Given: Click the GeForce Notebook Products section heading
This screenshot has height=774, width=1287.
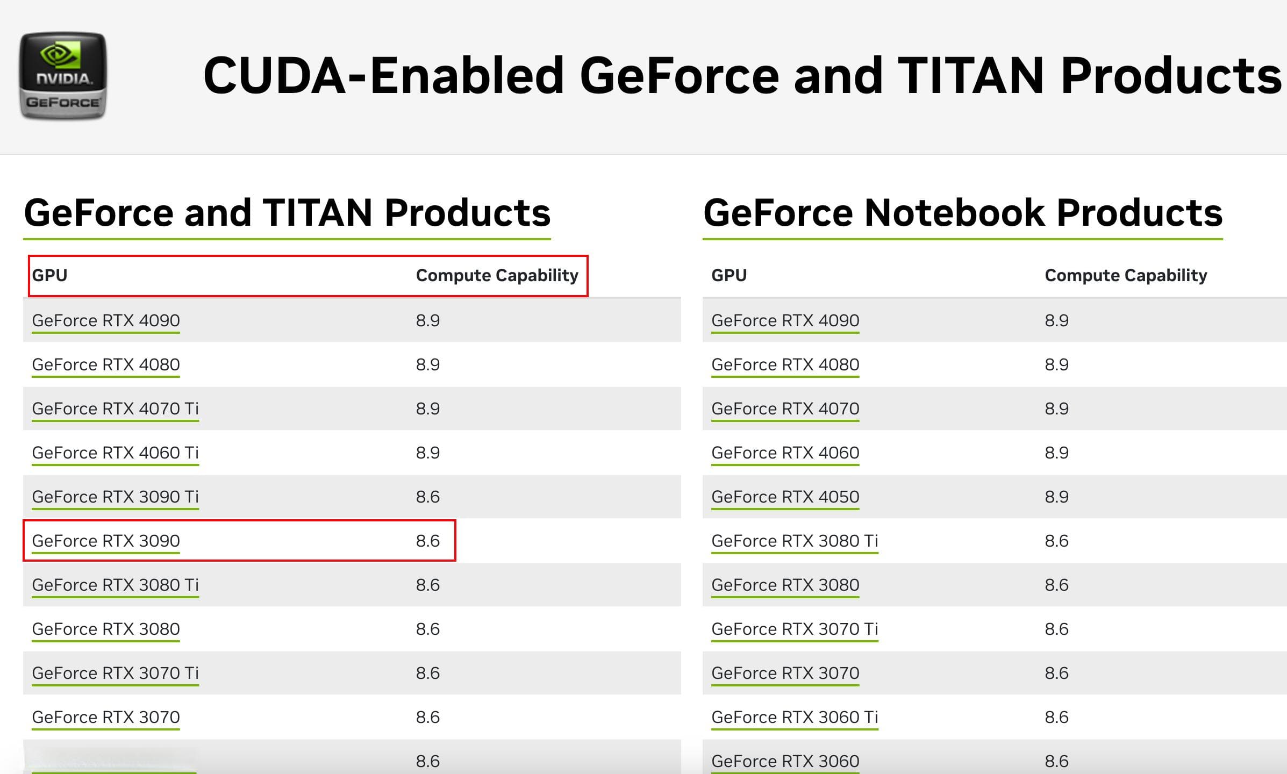Looking at the screenshot, I should click(963, 212).
